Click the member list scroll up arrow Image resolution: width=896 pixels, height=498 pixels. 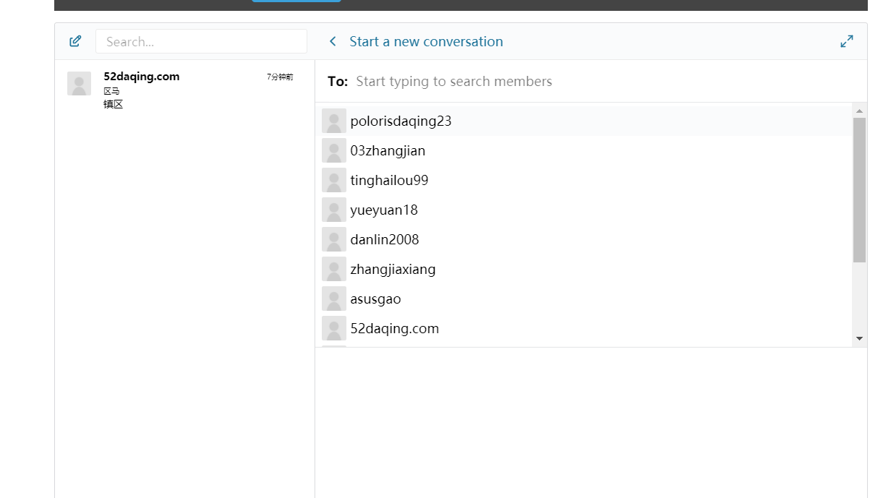pyautogui.click(x=859, y=111)
